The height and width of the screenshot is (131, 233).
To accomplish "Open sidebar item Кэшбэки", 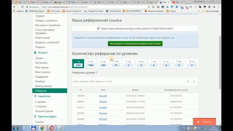I will pyautogui.click(x=40, y=82).
